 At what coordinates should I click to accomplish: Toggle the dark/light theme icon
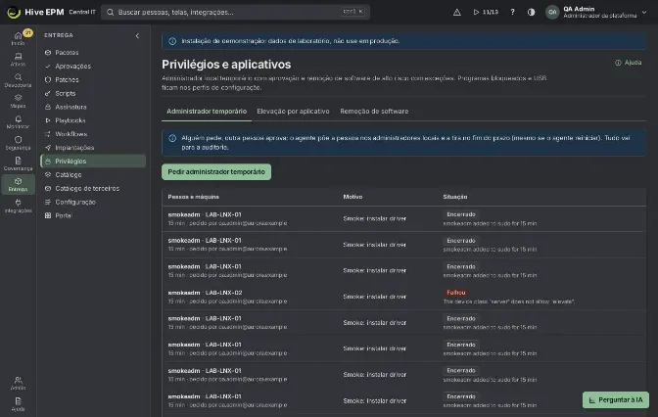pyautogui.click(x=532, y=12)
